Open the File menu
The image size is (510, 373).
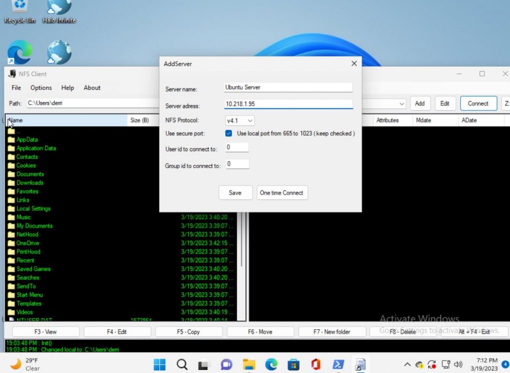pyautogui.click(x=15, y=88)
